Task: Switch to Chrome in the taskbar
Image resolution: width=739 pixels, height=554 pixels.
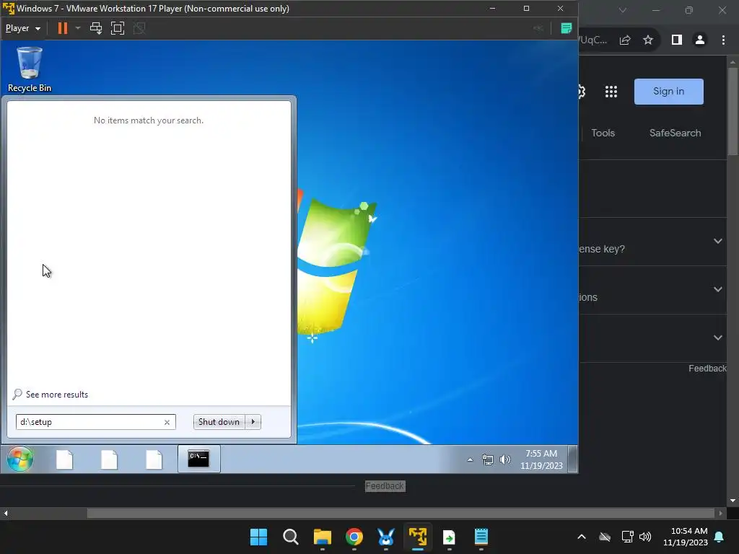Action: click(x=354, y=537)
